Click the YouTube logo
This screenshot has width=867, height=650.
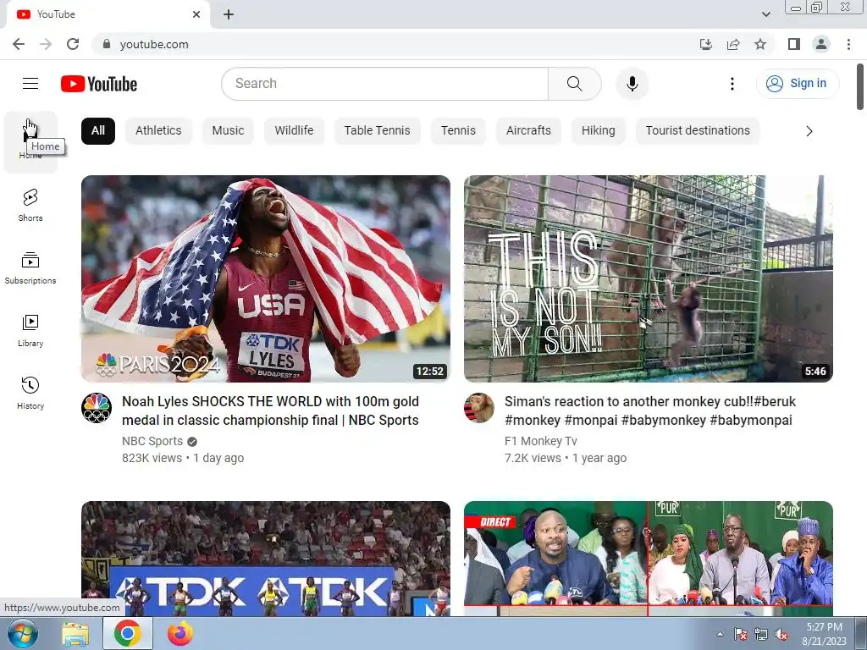[99, 84]
